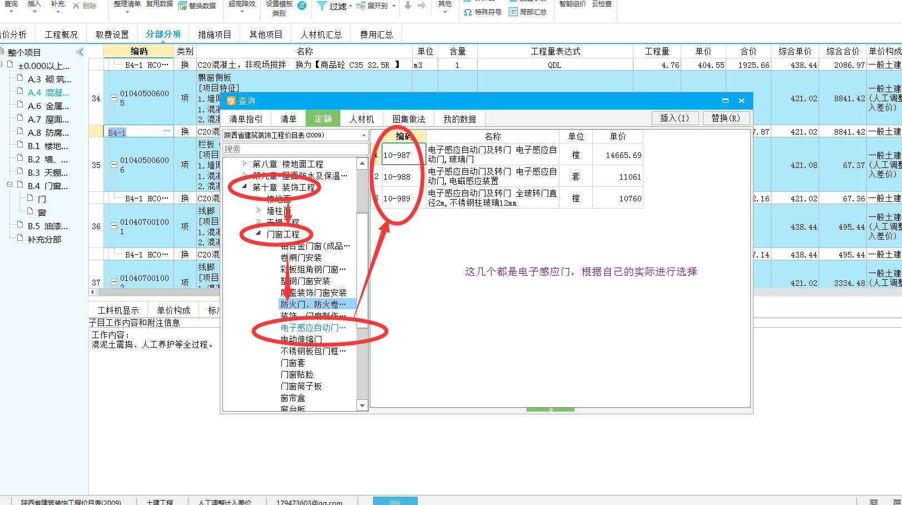Screen dimensions: 902x505
Task: Click the document icon beside B.5 油漆
Action: click(21, 225)
